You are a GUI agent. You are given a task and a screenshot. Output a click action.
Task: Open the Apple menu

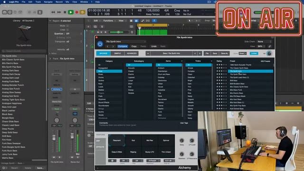coord(4,2)
